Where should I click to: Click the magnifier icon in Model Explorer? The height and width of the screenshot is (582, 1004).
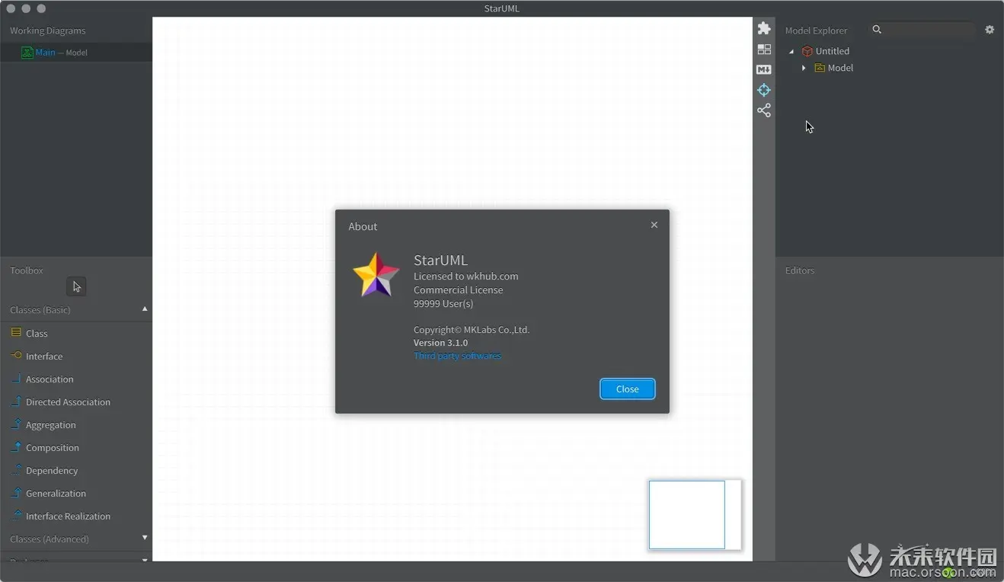[x=877, y=30]
